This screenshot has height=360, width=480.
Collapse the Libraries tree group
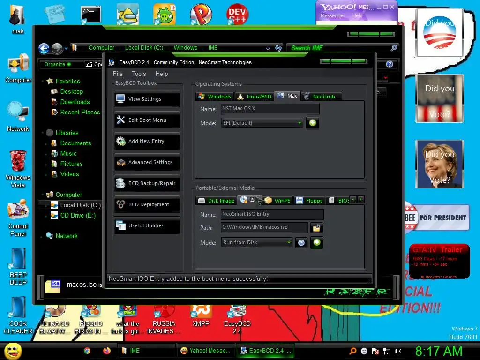[x=42, y=133]
